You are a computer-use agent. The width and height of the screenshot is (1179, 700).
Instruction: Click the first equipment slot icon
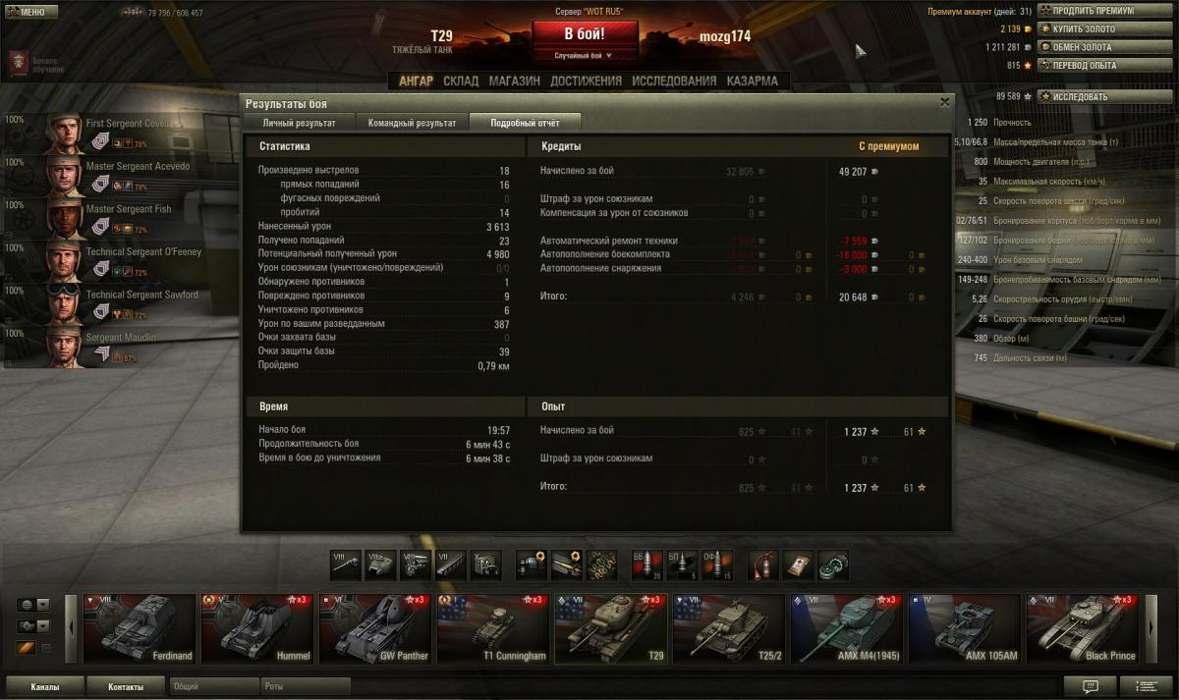click(532, 565)
